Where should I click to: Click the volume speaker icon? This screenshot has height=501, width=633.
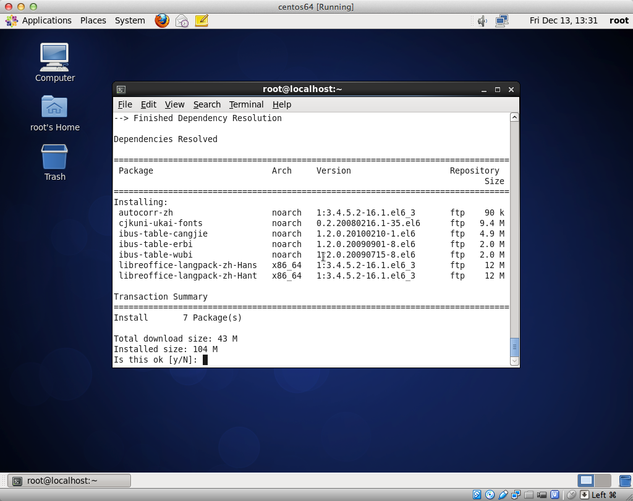482,21
